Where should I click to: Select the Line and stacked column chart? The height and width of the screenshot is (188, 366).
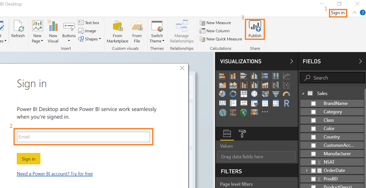tap(244, 85)
